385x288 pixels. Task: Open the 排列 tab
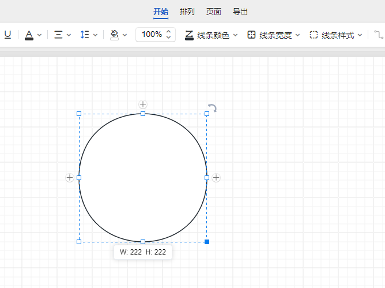pyautogui.click(x=187, y=12)
